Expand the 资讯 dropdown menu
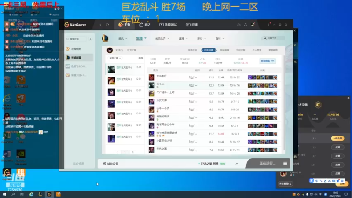Screen dimensions: 352x198 tap(123, 38)
